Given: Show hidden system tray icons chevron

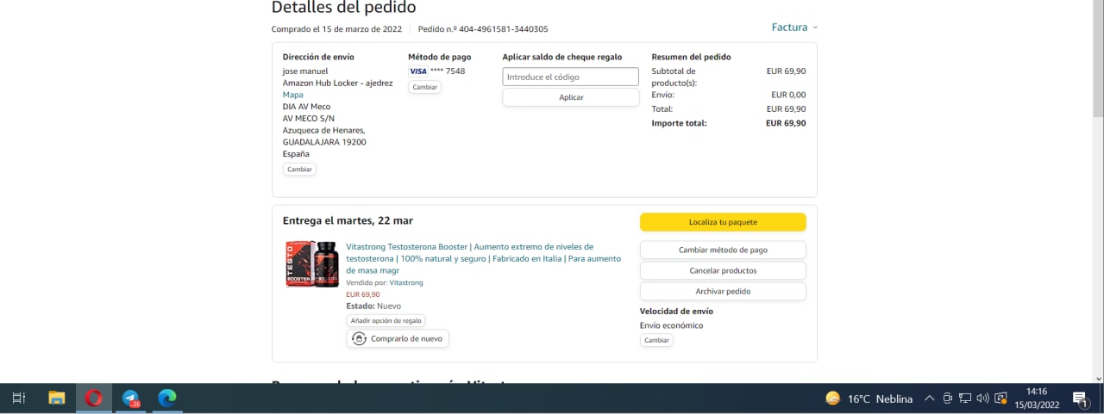Looking at the screenshot, I should coord(929,399).
